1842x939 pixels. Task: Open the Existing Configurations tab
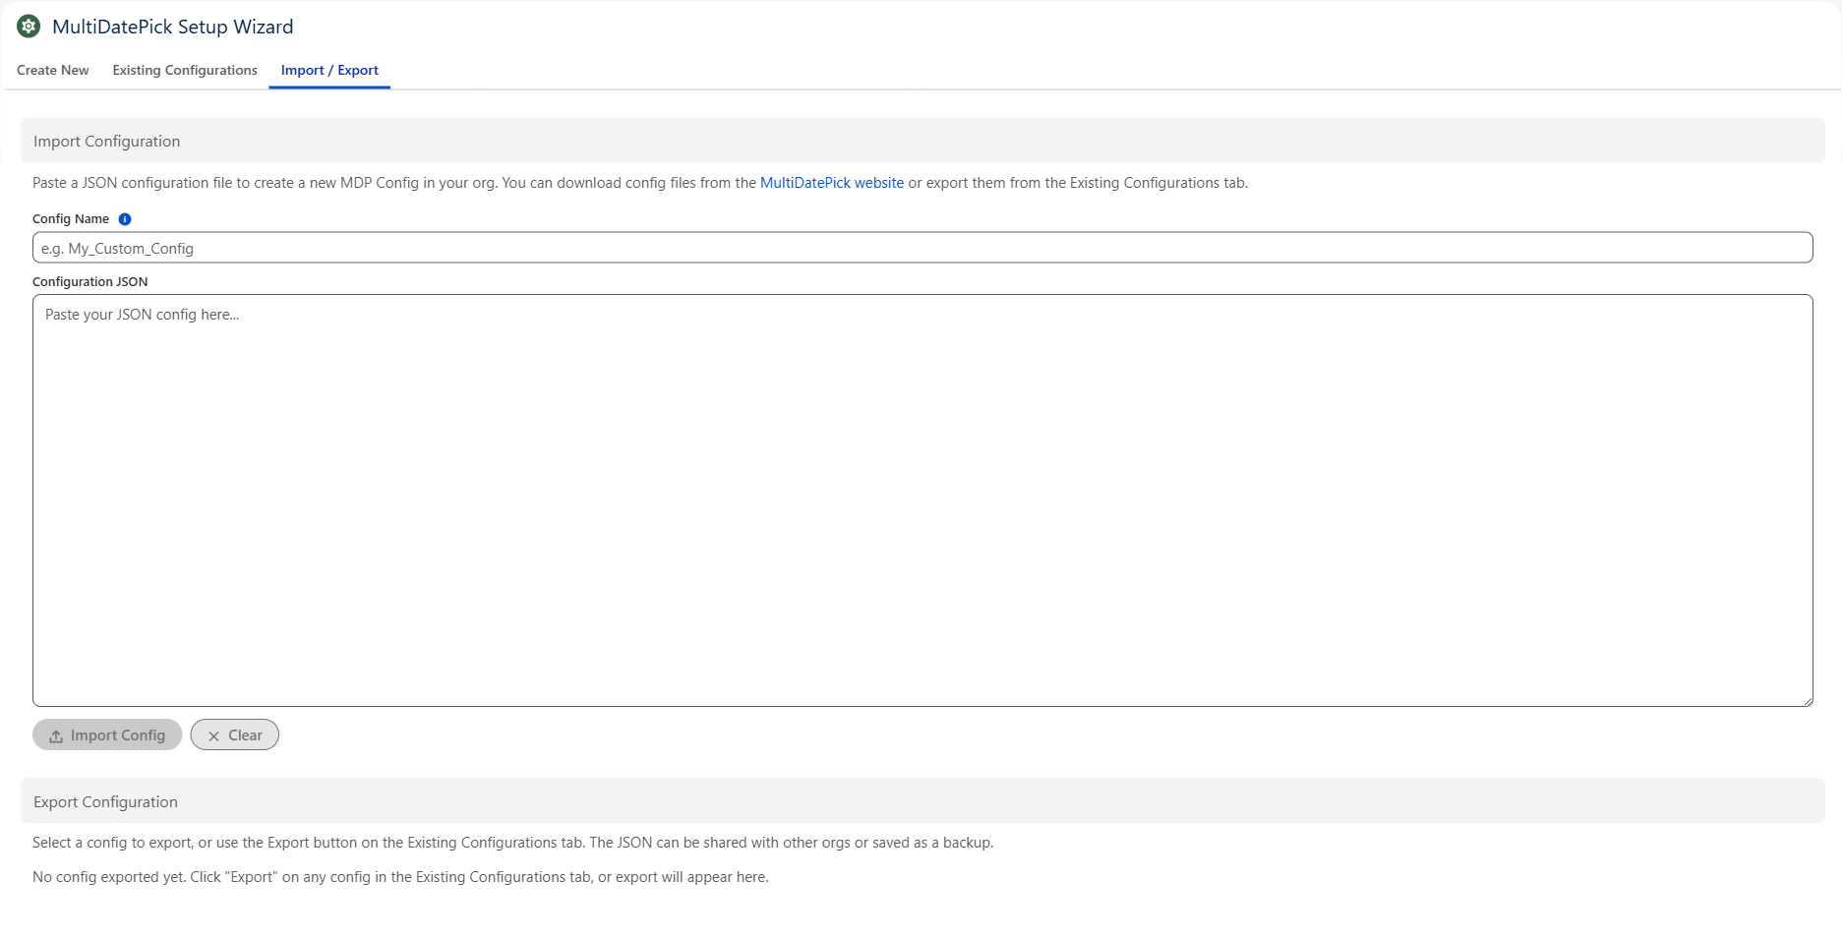pos(185,70)
